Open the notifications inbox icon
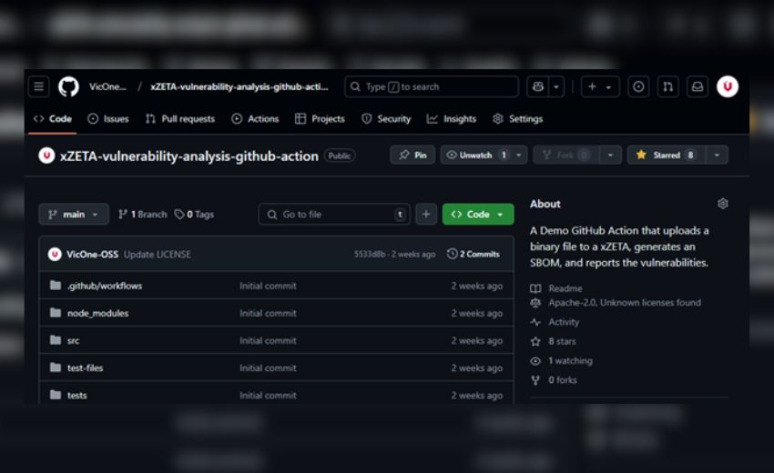The image size is (774, 473). click(x=697, y=86)
